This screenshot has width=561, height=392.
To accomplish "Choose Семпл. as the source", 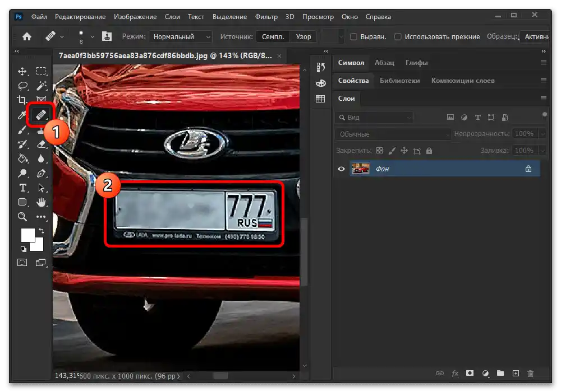I will [x=273, y=37].
